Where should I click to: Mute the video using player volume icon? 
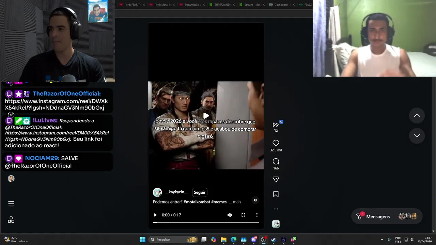230,215
